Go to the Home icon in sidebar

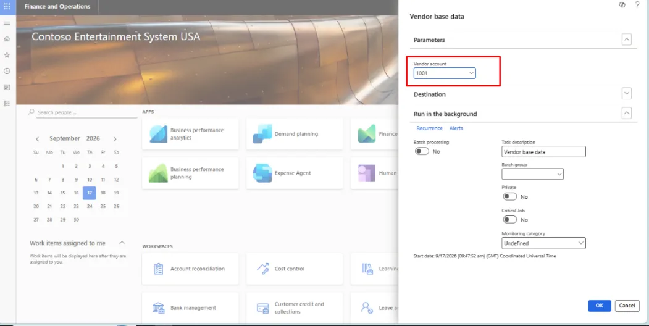[7, 38]
